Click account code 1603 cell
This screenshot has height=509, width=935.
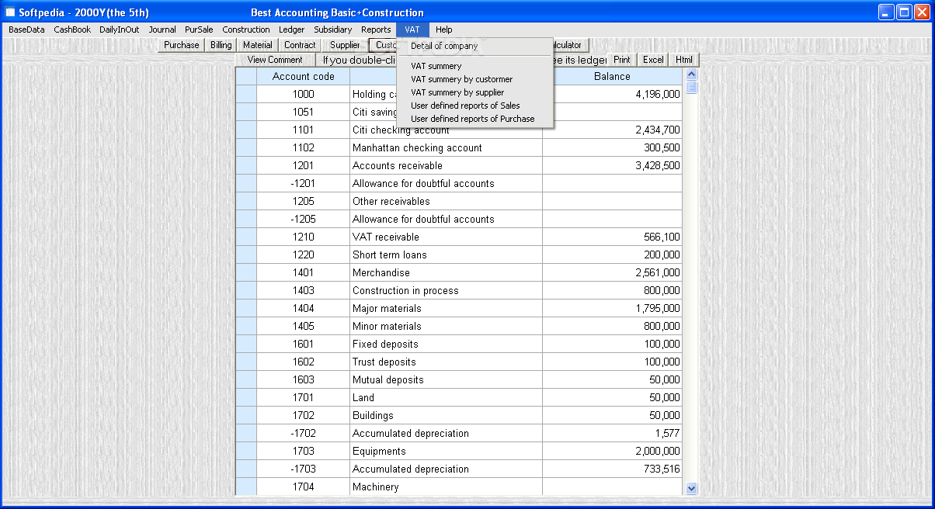tap(304, 379)
